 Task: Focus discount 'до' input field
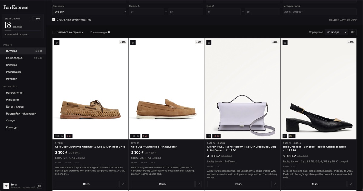(186, 12)
